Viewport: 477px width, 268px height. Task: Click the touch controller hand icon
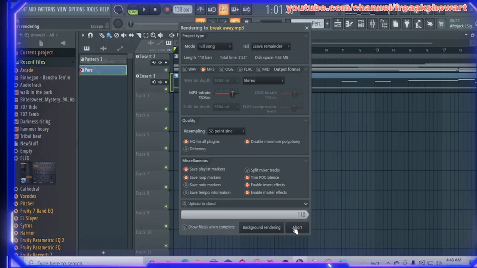point(430,24)
